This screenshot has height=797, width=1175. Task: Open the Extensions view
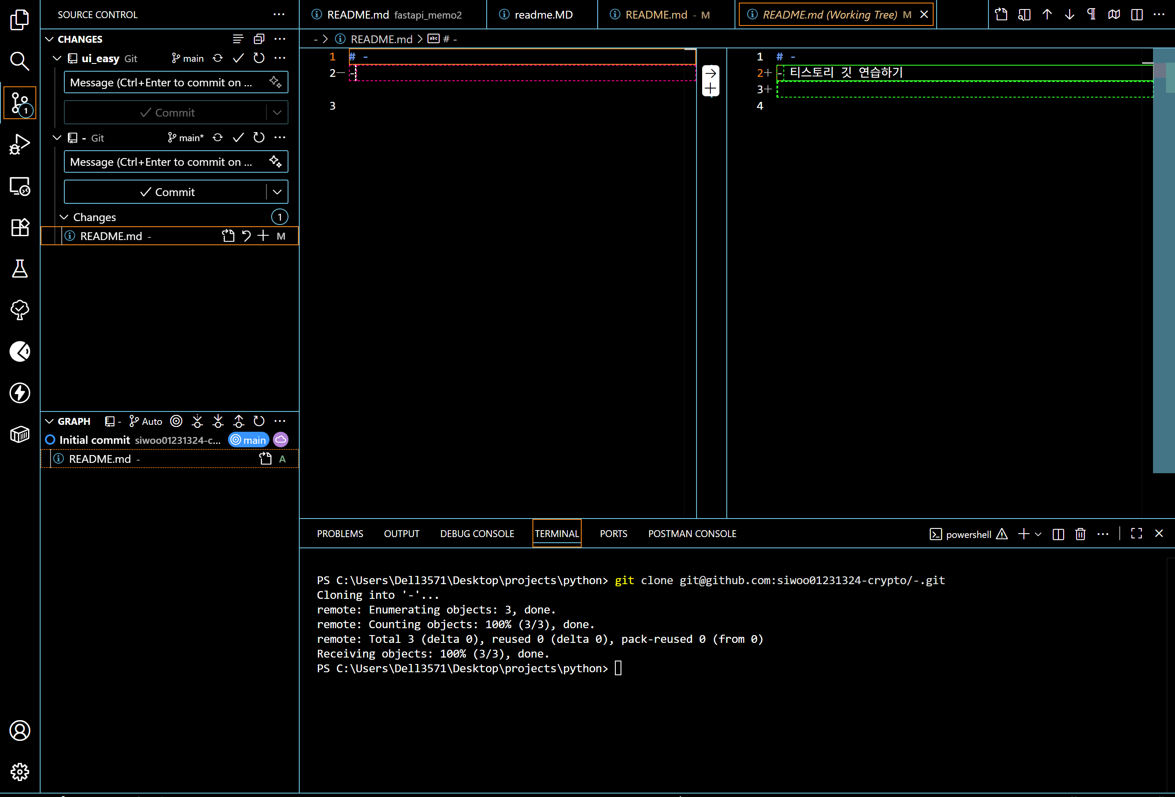pos(19,228)
